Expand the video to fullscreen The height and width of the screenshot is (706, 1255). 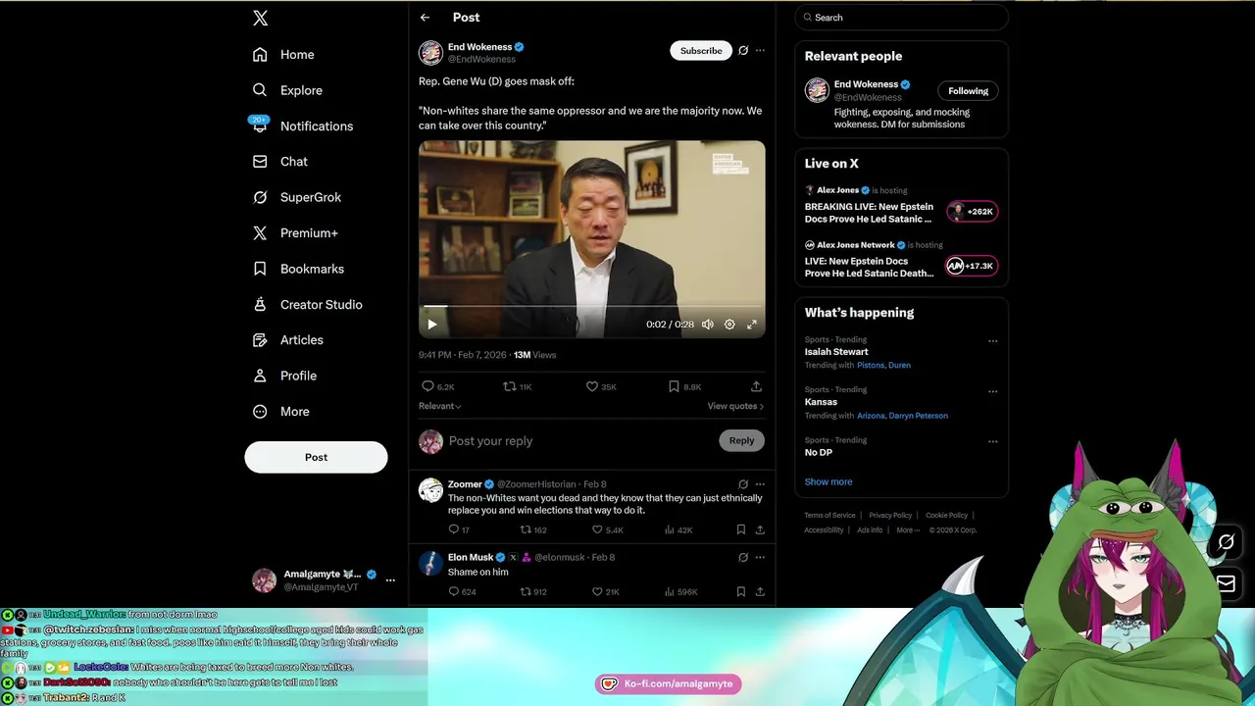tap(752, 325)
